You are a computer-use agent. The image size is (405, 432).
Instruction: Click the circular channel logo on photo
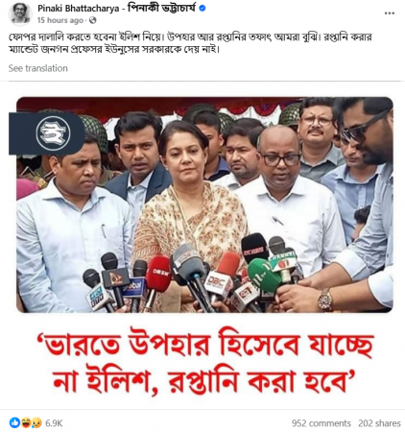[53, 133]
